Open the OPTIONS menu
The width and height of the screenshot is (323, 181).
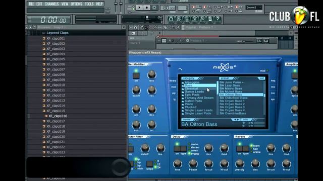(x=76, y=4)
